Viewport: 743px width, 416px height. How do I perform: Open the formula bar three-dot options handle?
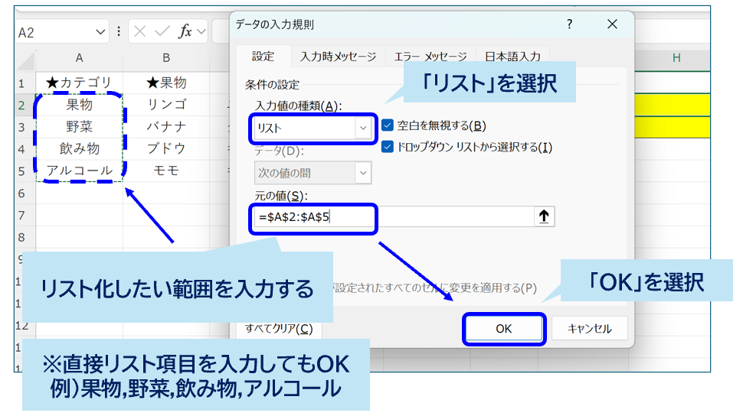point(119,31)
